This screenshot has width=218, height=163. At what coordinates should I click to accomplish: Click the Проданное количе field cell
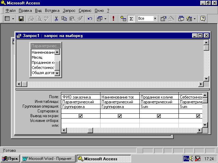click(x=159, y=97)
